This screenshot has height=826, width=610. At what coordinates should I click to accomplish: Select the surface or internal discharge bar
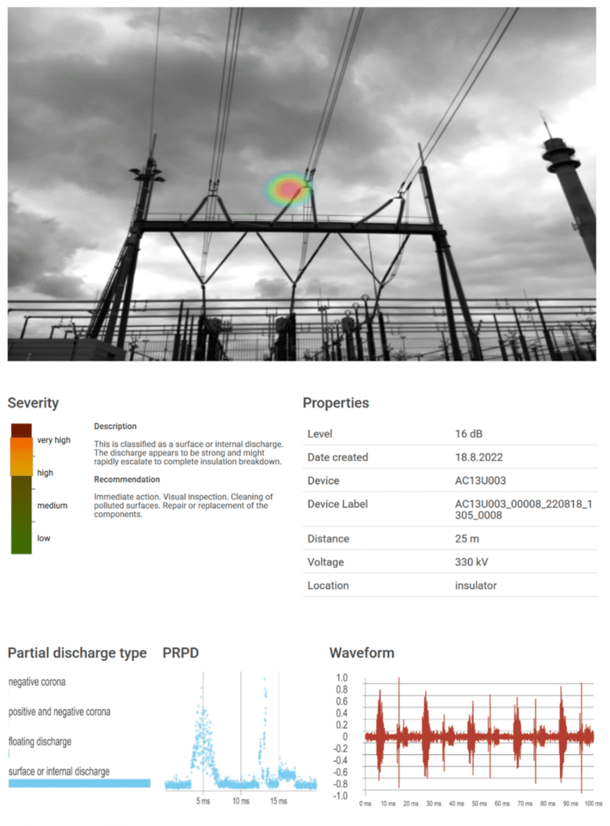pos(79,783)
